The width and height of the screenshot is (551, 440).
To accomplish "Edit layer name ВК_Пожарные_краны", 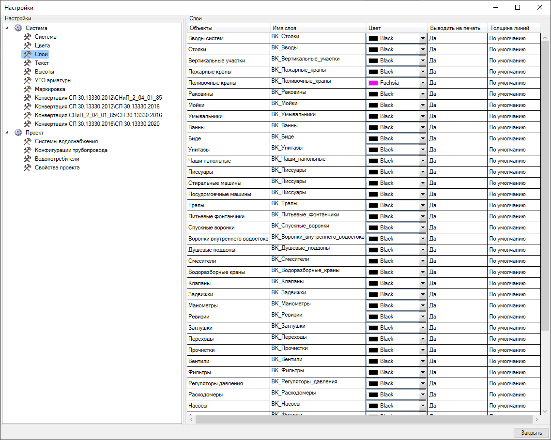I will click(318, 71).
